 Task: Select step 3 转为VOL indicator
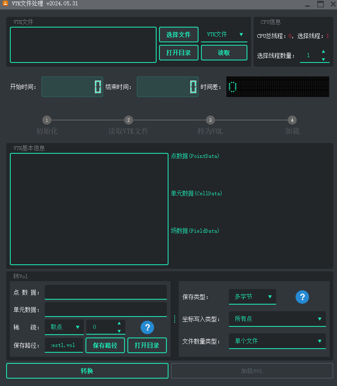[210, 120]
